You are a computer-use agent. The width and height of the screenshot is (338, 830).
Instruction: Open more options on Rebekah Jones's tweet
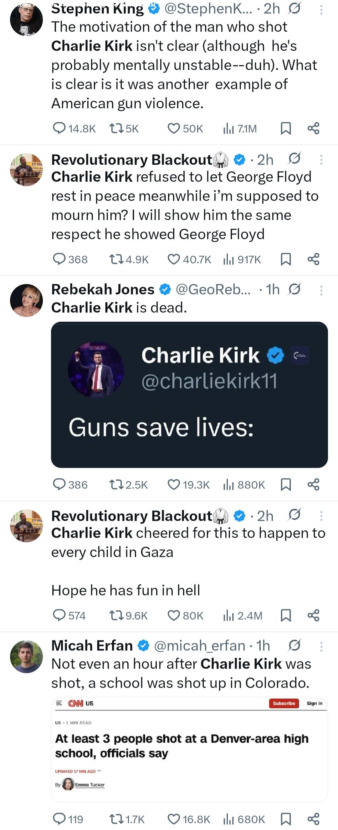321,290
